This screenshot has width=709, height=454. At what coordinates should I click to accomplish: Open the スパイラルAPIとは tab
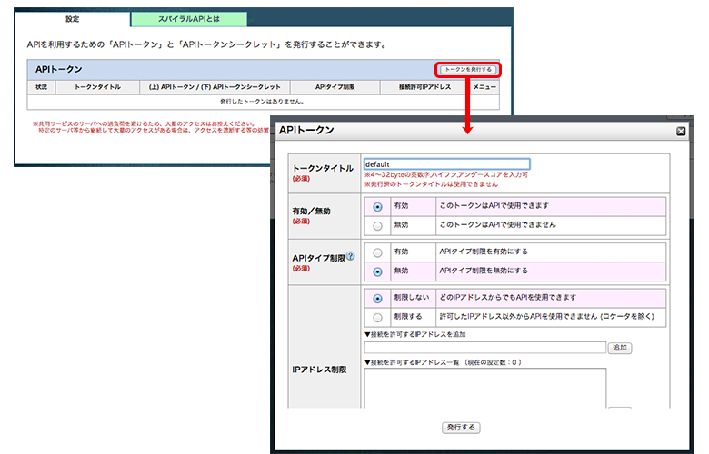[188, 18]
